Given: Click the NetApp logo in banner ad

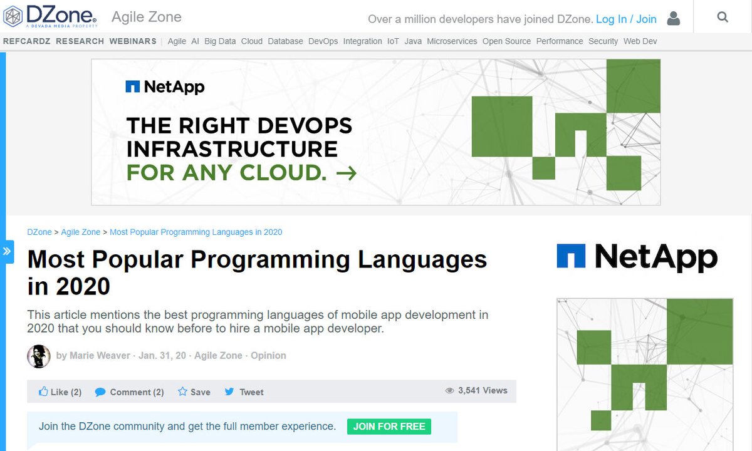Looking at the screenshot, I should point(165,86).
